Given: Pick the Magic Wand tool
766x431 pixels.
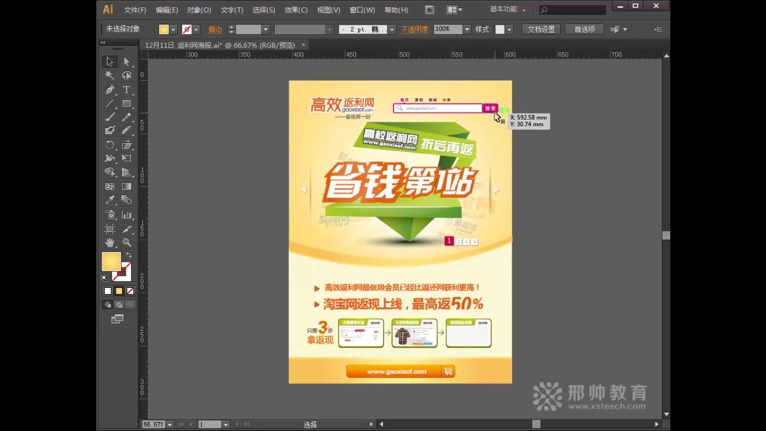Looking at the screenshot, I should coord(110,75).
